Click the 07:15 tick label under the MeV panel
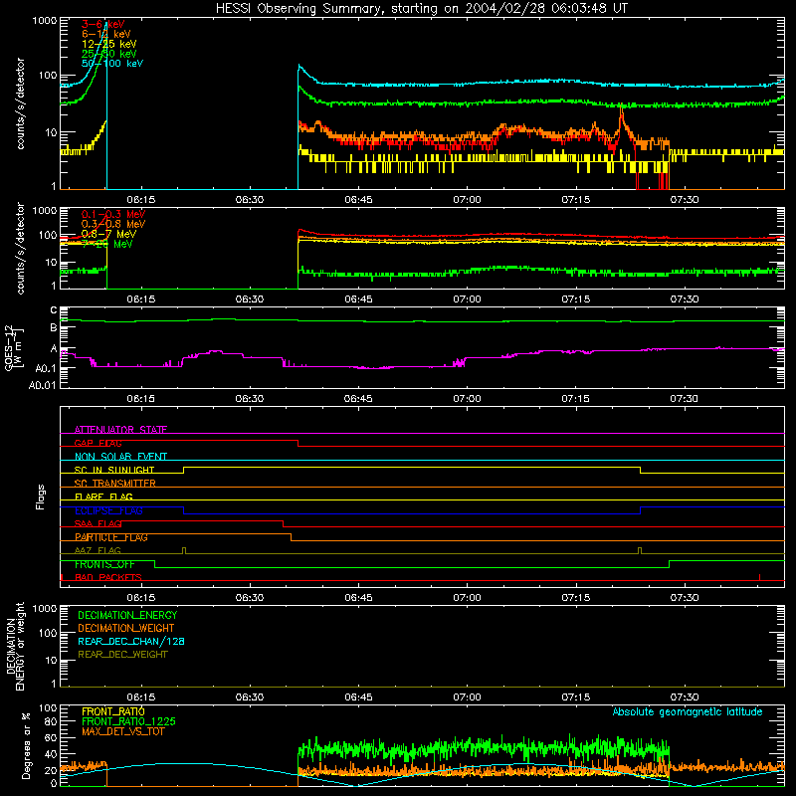 coord(575,299)
